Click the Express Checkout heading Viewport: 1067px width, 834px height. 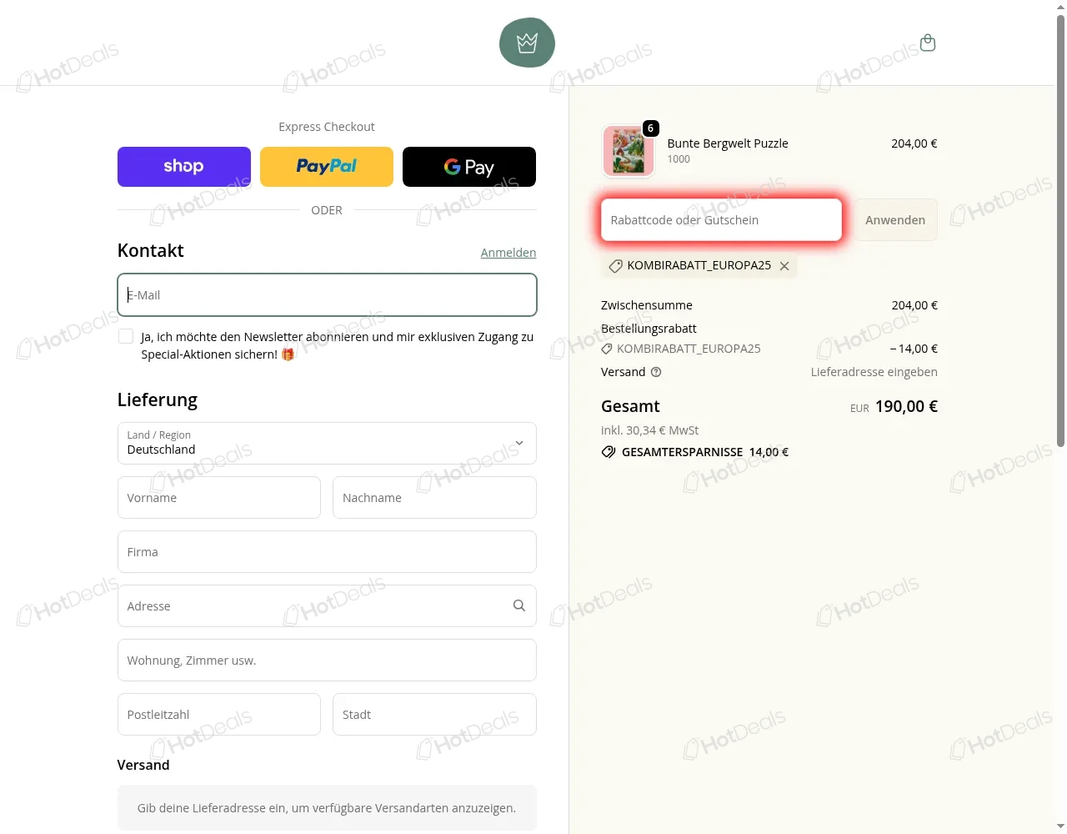(x=327, y=127)
